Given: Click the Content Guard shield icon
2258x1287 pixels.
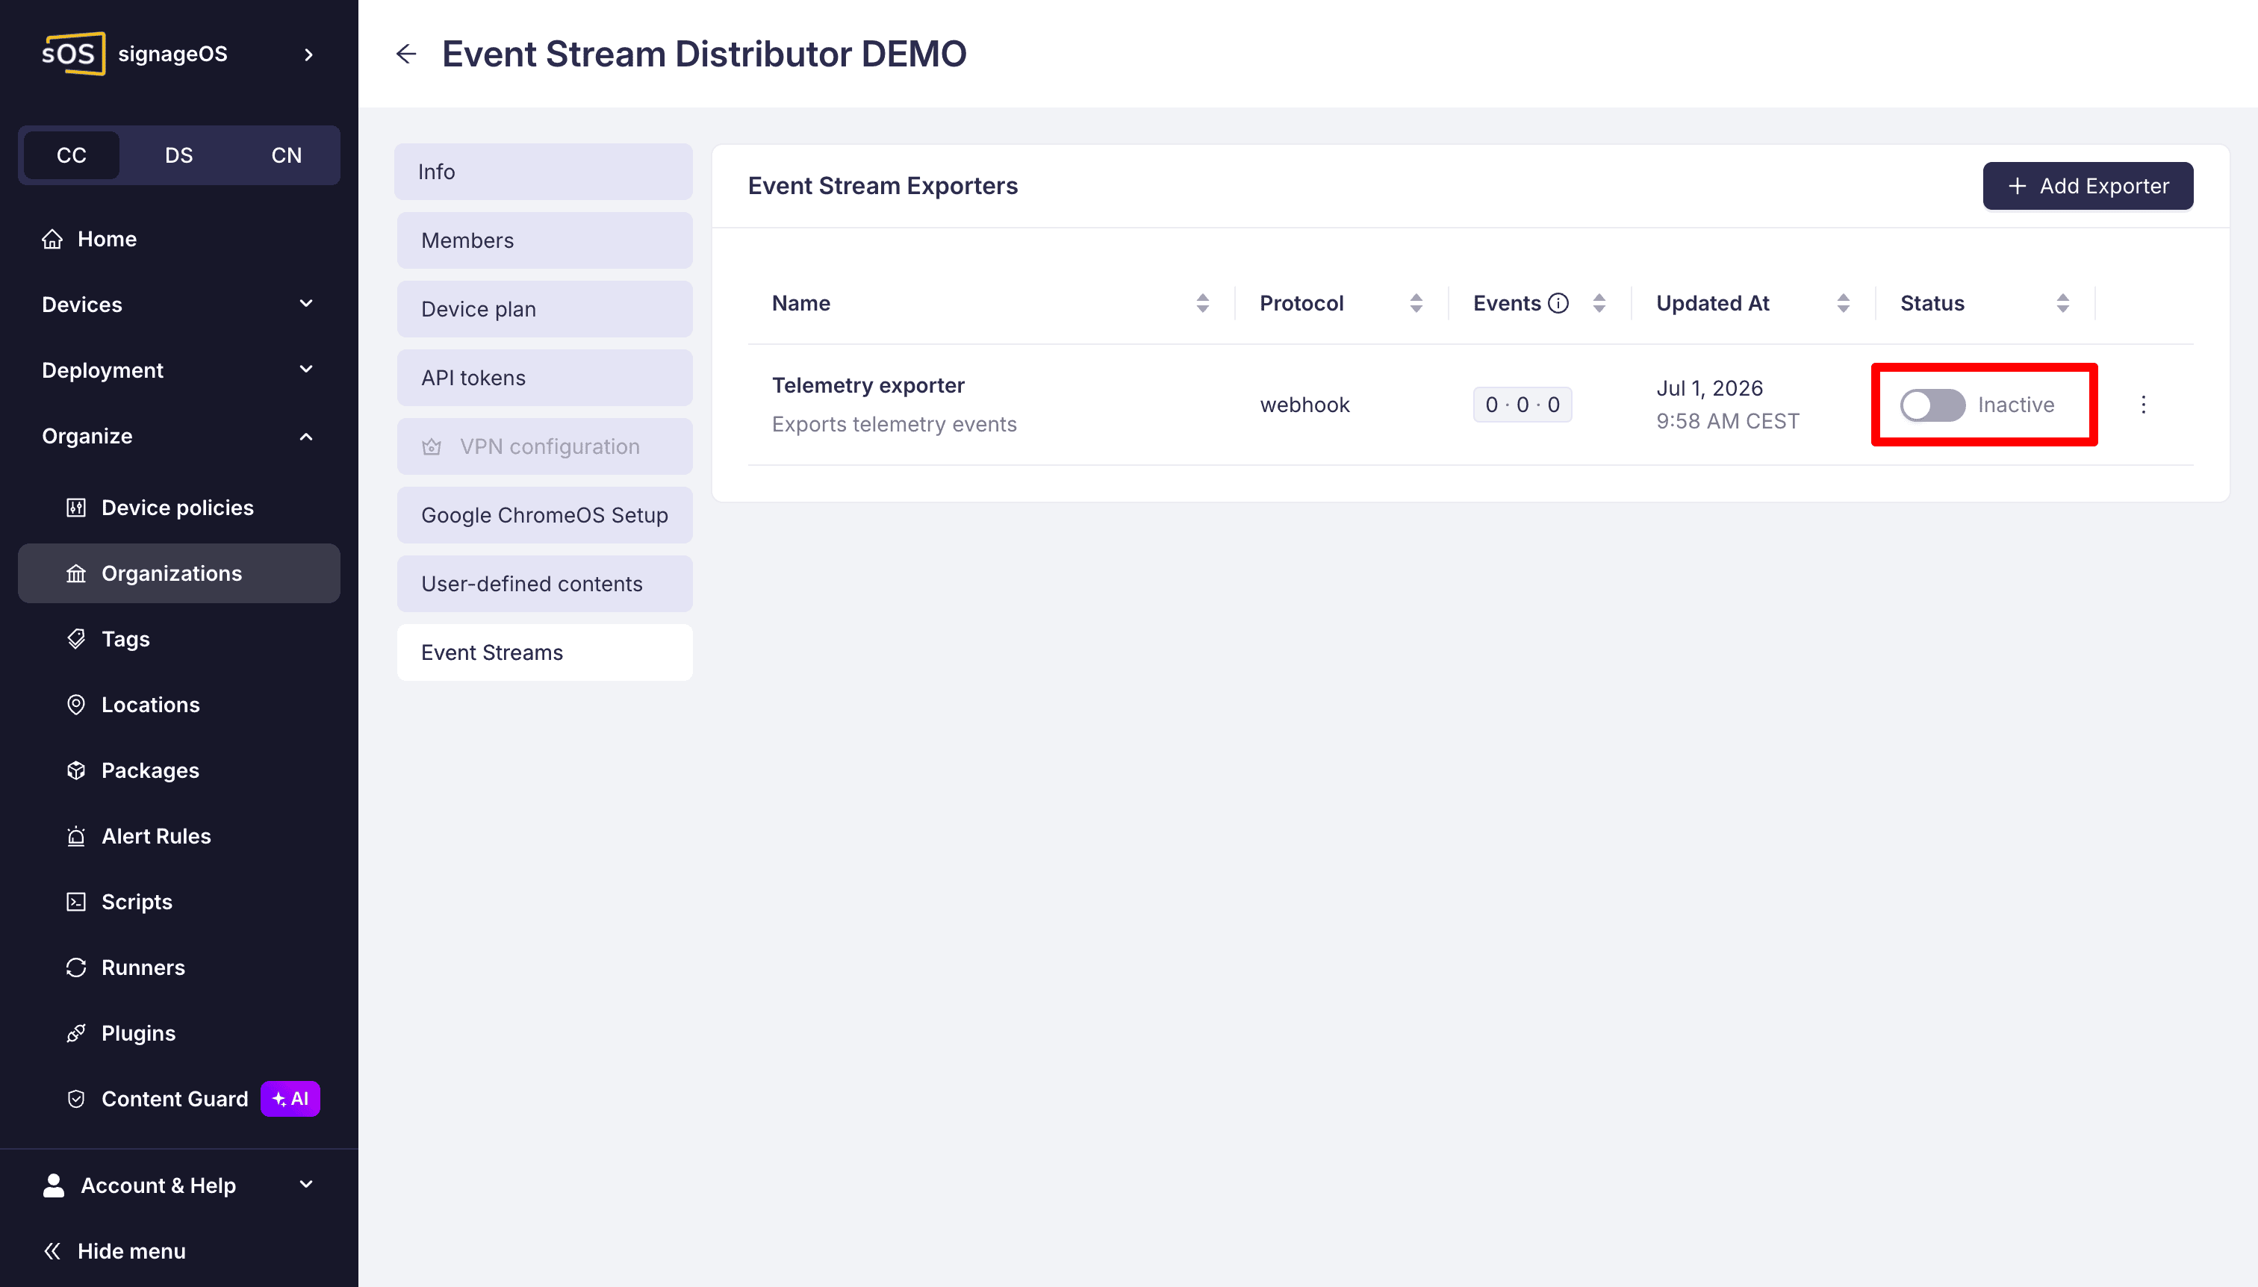Looking at the screenshot, I should coord(76,1099).
